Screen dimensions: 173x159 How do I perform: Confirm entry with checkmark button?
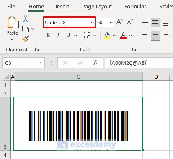tap(80, 63)
